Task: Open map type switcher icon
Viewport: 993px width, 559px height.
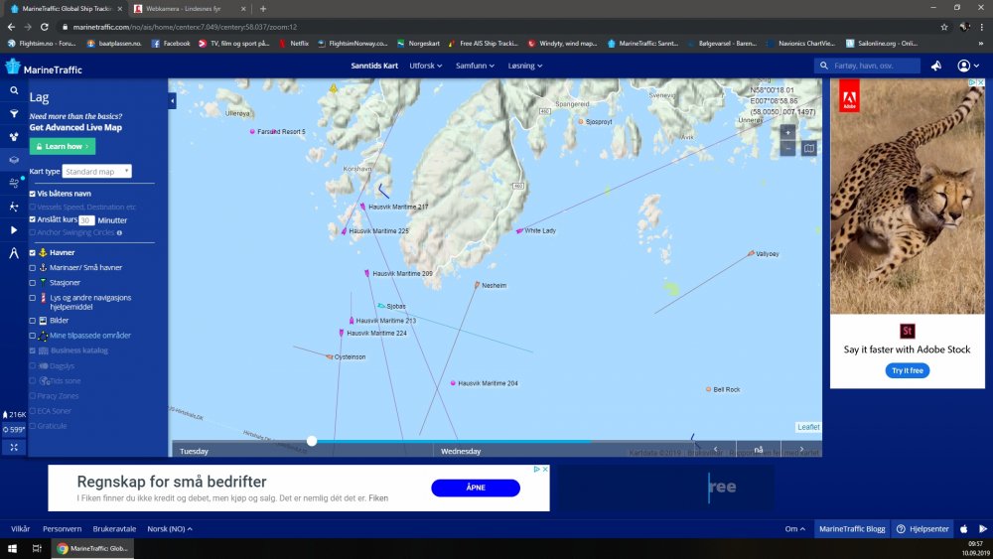Action: 808,149
